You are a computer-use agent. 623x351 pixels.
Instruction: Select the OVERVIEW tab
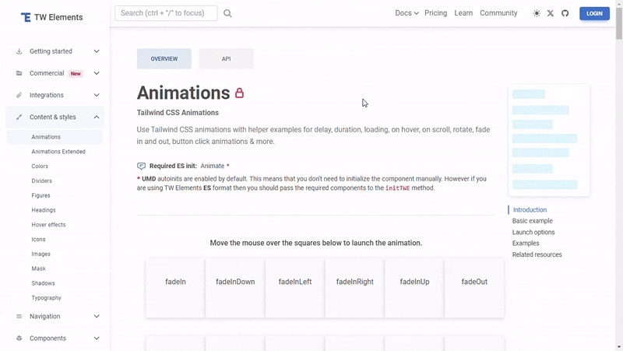(x=164, y=58)
